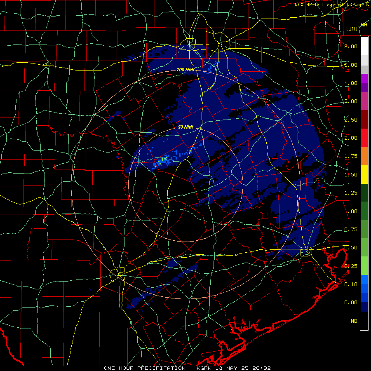
Task: Select the 0.75 legend value
Action: [351, 230]
